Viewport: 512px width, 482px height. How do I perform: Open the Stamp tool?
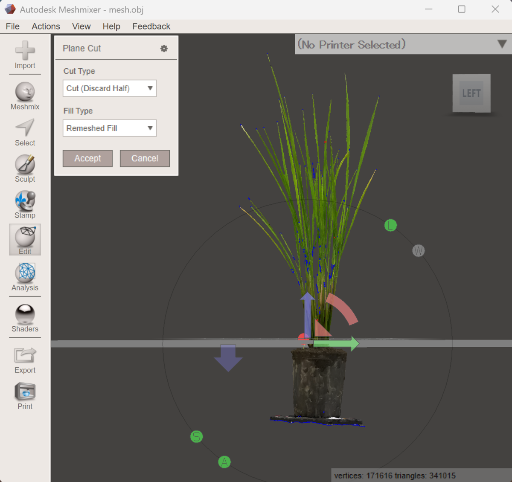click(x=25, y=205)
